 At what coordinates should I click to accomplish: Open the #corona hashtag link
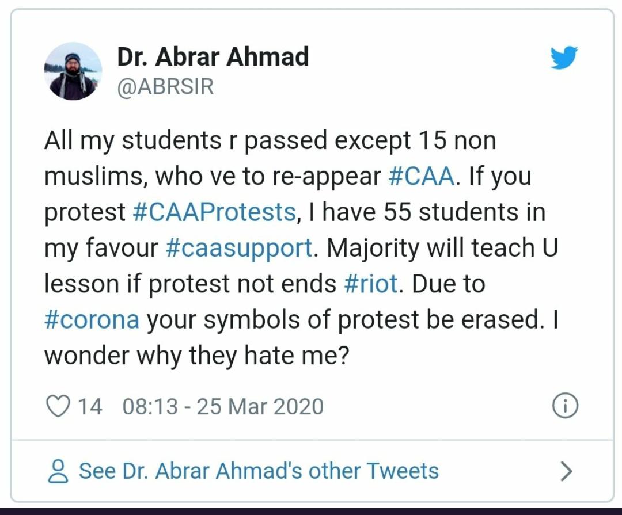point(92,319)
